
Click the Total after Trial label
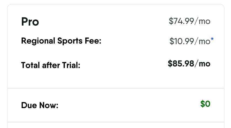click(x=51, y=65)
